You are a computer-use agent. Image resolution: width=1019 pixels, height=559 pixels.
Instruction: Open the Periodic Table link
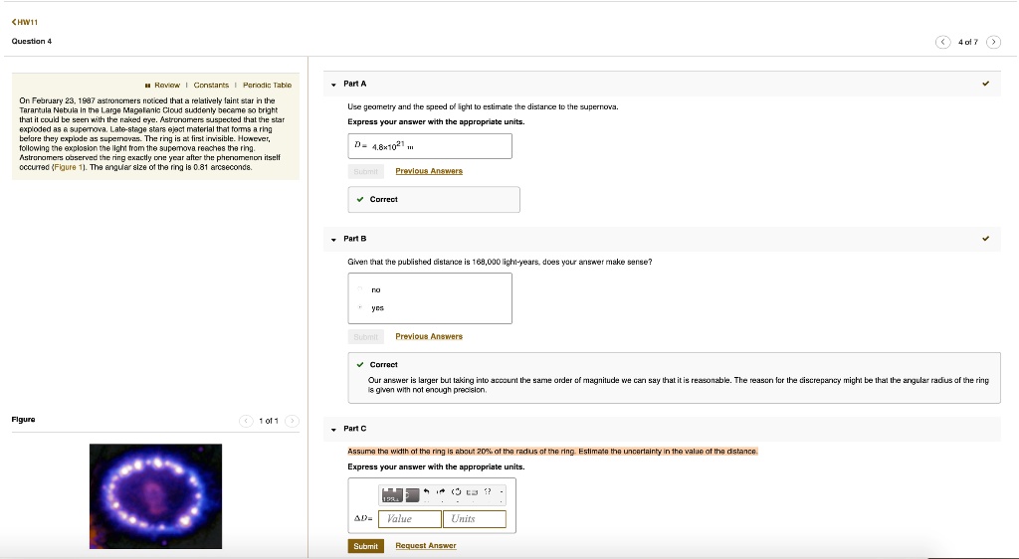267,86
